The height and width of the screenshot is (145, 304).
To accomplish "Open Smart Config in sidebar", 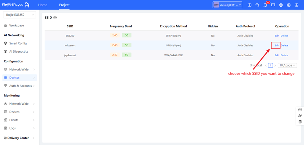I will (18, 43).
